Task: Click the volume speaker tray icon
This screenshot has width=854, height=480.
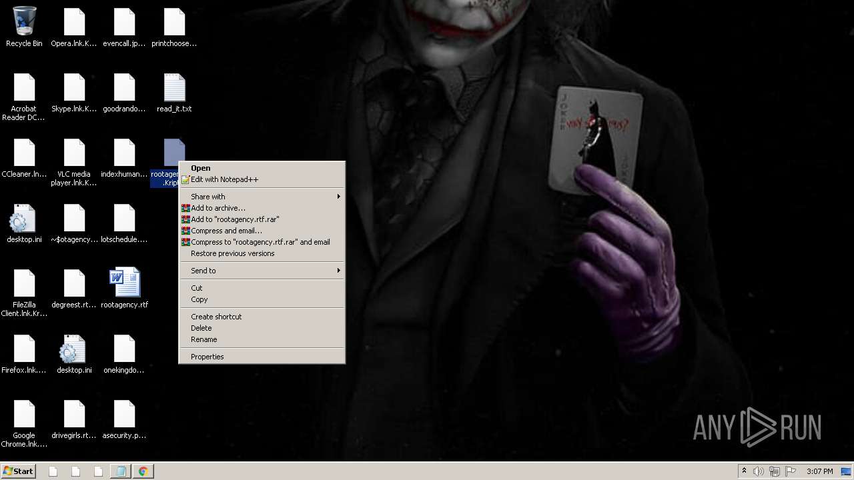Action: click(759, 471)
